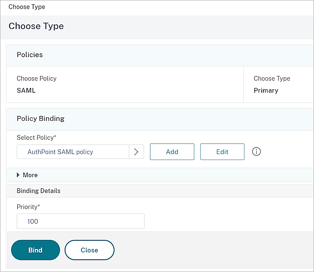Screen dimensions: 314x272
Task: Click the Select Policy* label
Action: 37,137
